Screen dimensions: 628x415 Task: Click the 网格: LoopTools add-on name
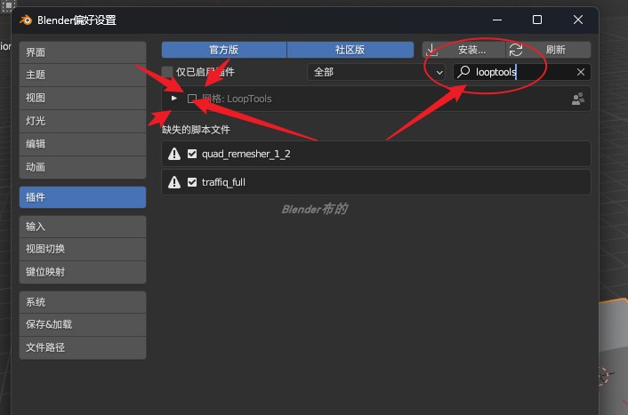[x=237, y=99]
